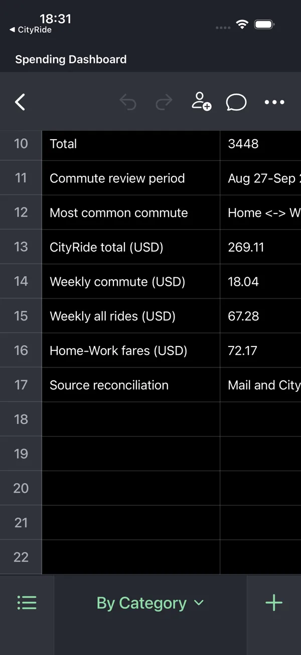Select row header 18

pos(21,419)
